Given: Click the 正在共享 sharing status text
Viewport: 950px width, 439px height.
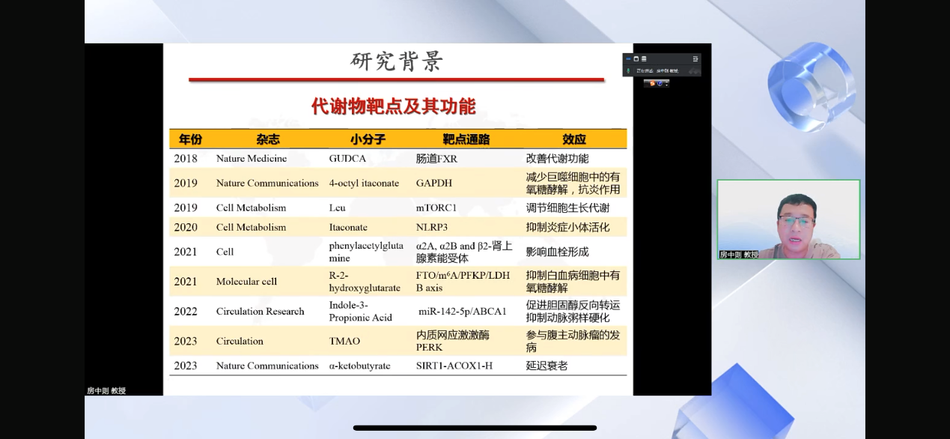Looking at the screenshot, I should pyautogui.click(x=645, y=70).
